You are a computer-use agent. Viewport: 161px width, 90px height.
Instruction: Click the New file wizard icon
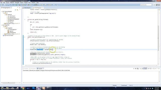pyautogui.click(x=2, y=5)
